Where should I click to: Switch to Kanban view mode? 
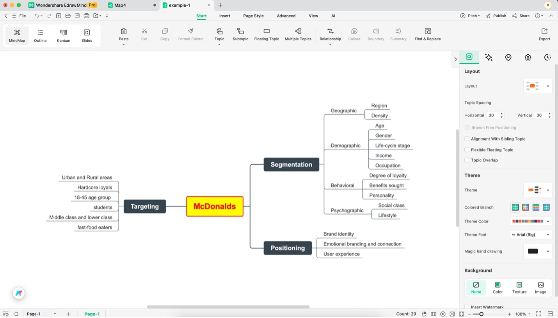[x=64, y=36]
